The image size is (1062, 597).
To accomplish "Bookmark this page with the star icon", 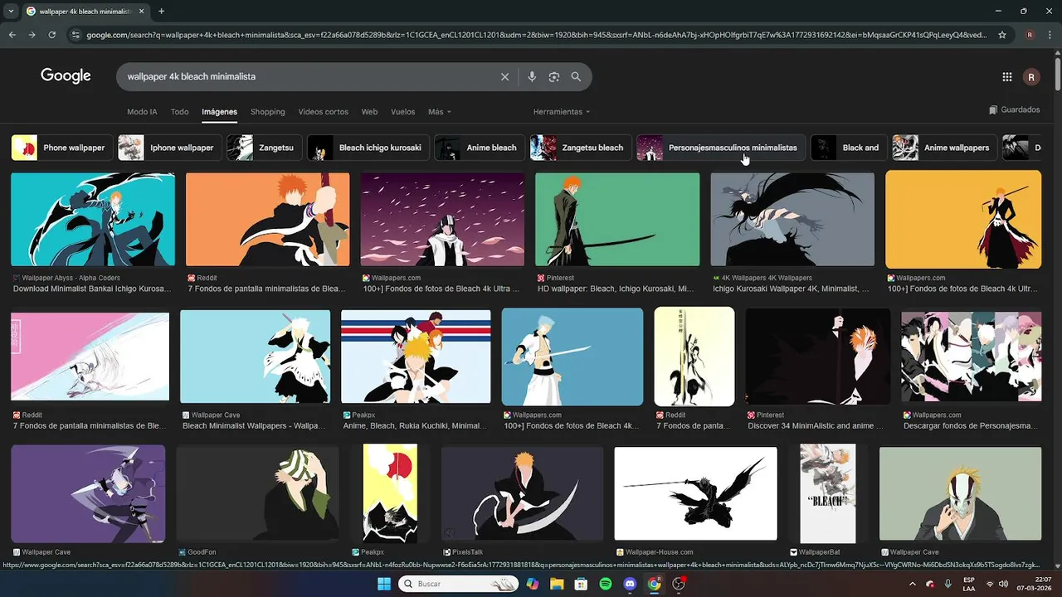I will coord(1002,35).
